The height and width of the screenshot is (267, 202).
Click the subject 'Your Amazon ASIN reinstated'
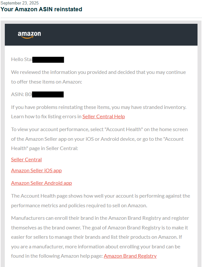[41, 9]
